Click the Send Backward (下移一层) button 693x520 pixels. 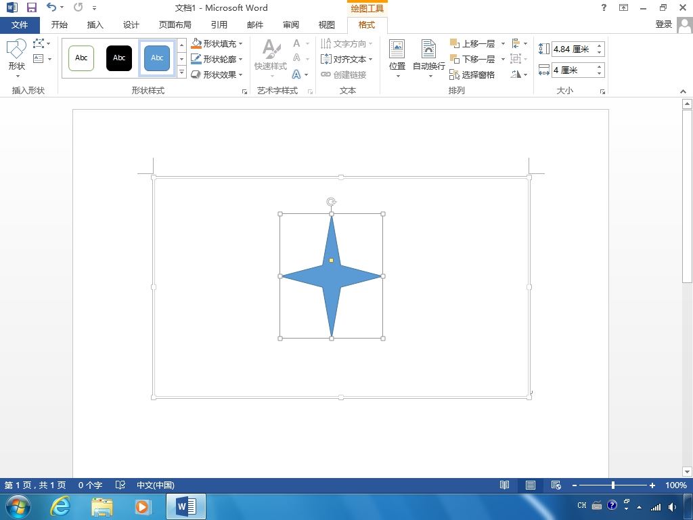pyautogui.click(x=473, y=59)
